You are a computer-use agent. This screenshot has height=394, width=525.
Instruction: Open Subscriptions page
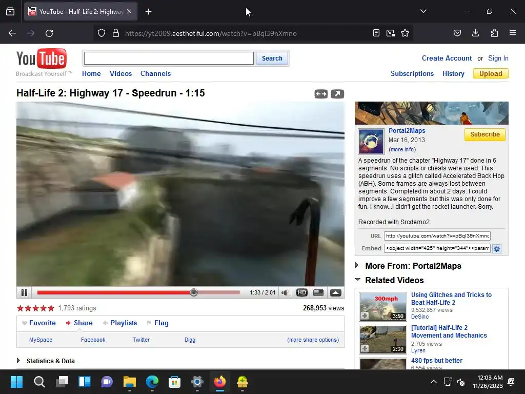(x=412, y=73)
